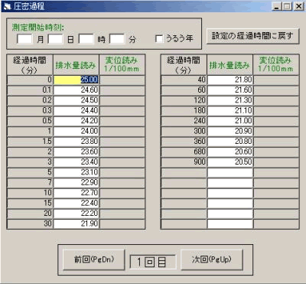Select the 23.40 drainage reading cell
306x284 pixels.
pyautogui.click(x=76, y=162)
